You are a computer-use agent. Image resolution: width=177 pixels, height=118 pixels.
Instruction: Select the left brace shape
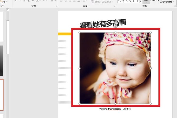click(134, 1)
